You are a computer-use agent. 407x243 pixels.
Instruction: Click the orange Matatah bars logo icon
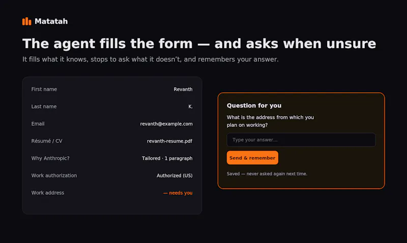click(x=27, y=21)
